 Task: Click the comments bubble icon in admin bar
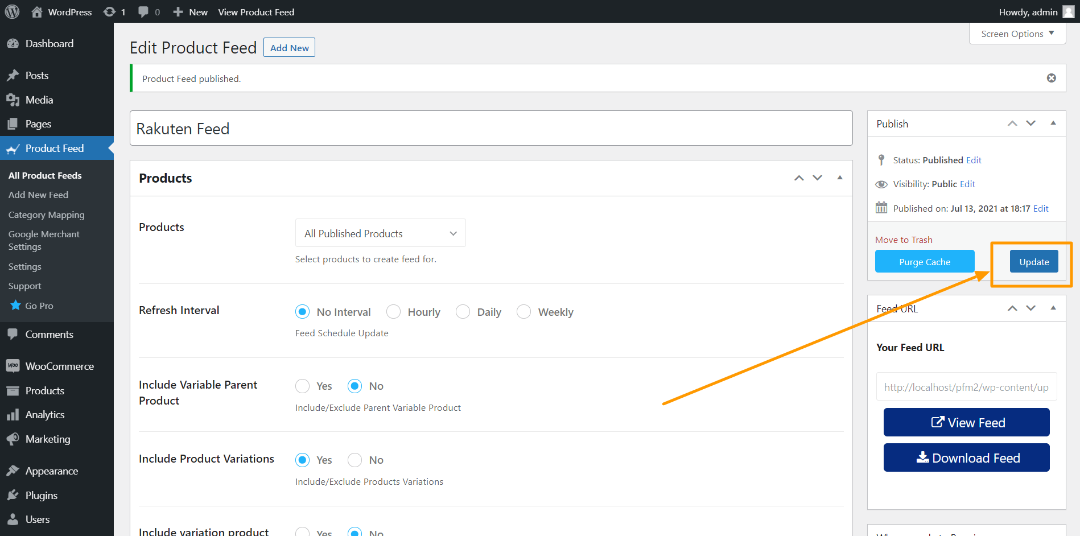pyautogui.click(x=143, y=12)
